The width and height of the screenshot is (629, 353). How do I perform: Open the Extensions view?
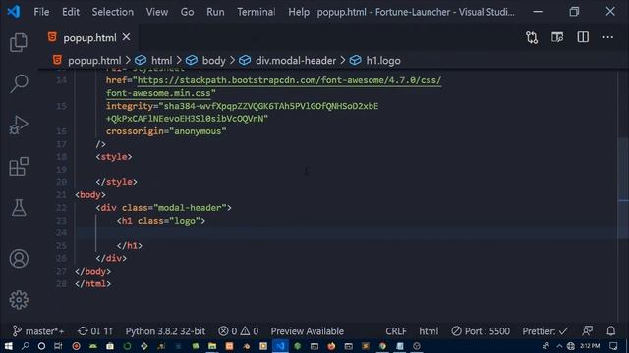pos(19,166)
